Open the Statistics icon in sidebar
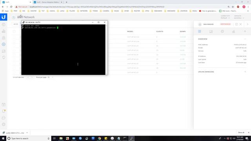251x141 pixels. click(x=4, y=31)
